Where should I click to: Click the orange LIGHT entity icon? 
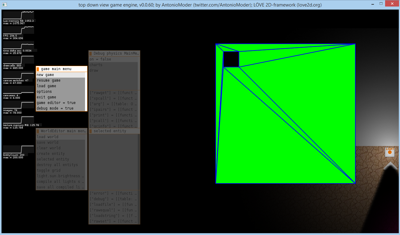(390, 152)
